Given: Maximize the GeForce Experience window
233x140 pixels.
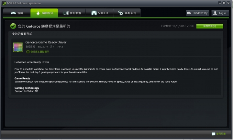Looking at the screenshot, I should point(224,3).
